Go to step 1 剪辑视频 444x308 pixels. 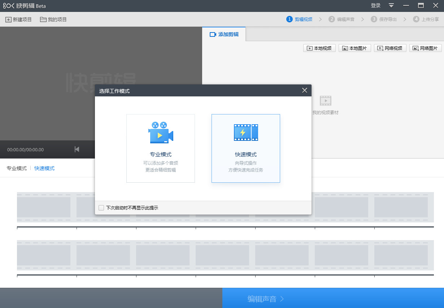click(x=300, y=19)
